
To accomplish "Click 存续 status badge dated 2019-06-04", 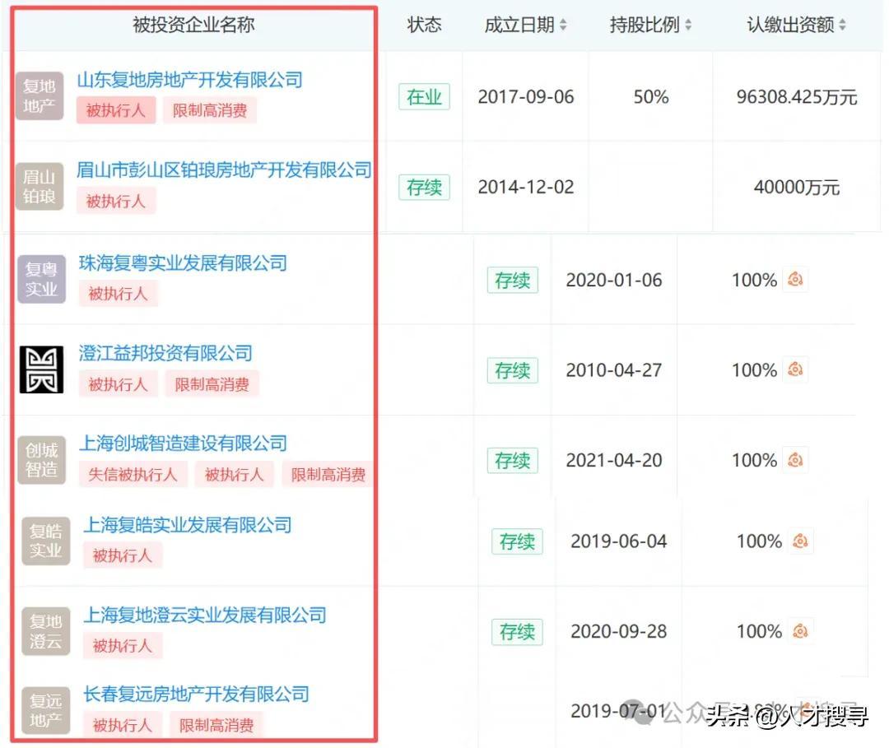I will pyautogui.click(x=517, y=541).
